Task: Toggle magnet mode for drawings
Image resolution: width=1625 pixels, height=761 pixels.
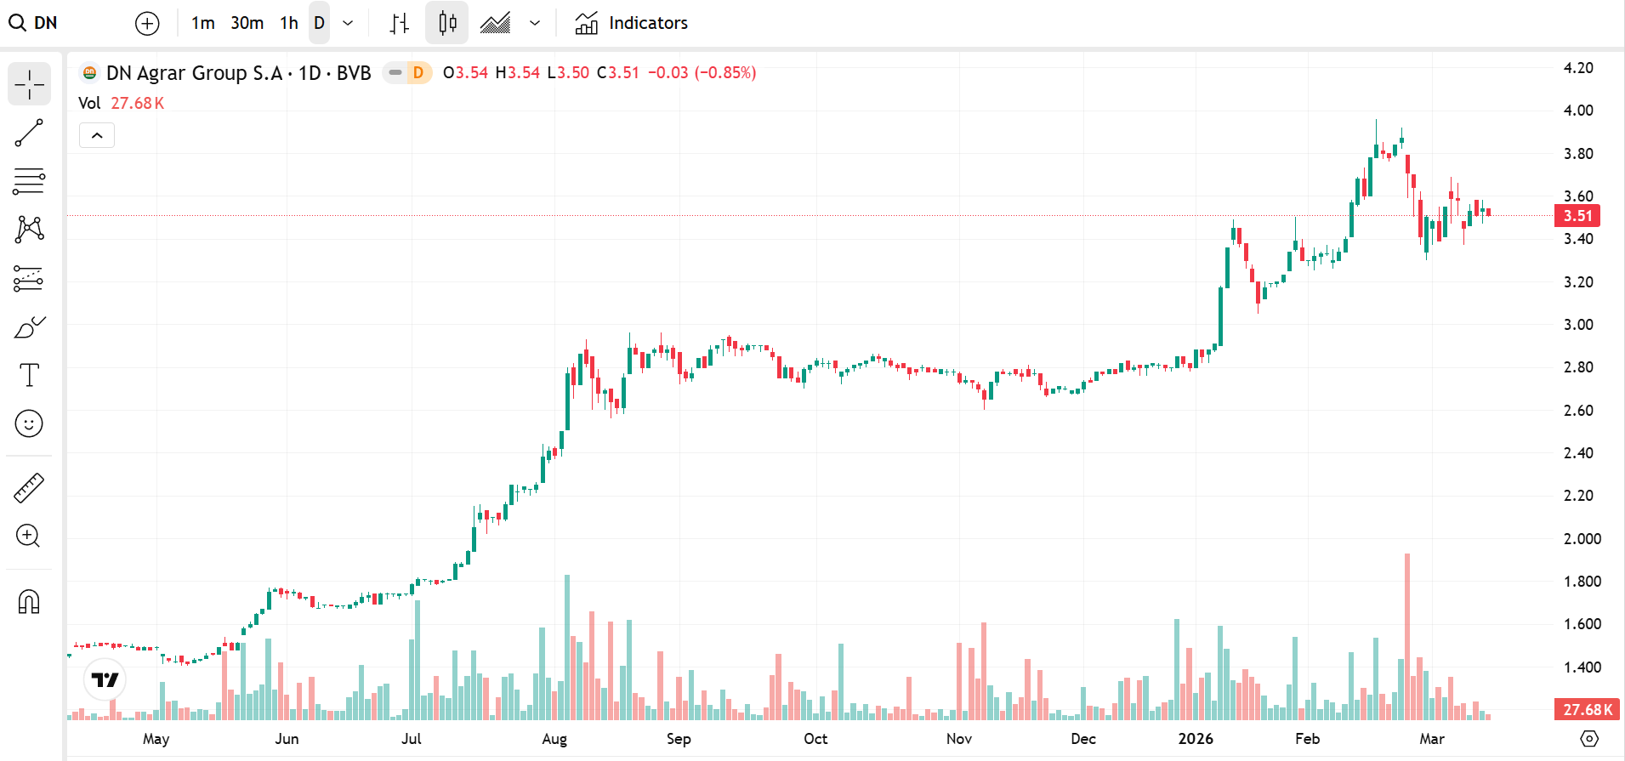Action: tap(29, 602)
